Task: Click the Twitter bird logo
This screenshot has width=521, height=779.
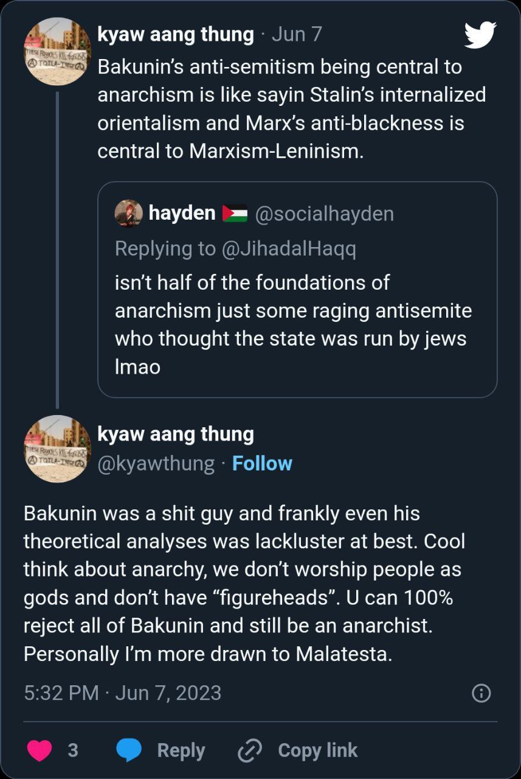Action: 480,35
